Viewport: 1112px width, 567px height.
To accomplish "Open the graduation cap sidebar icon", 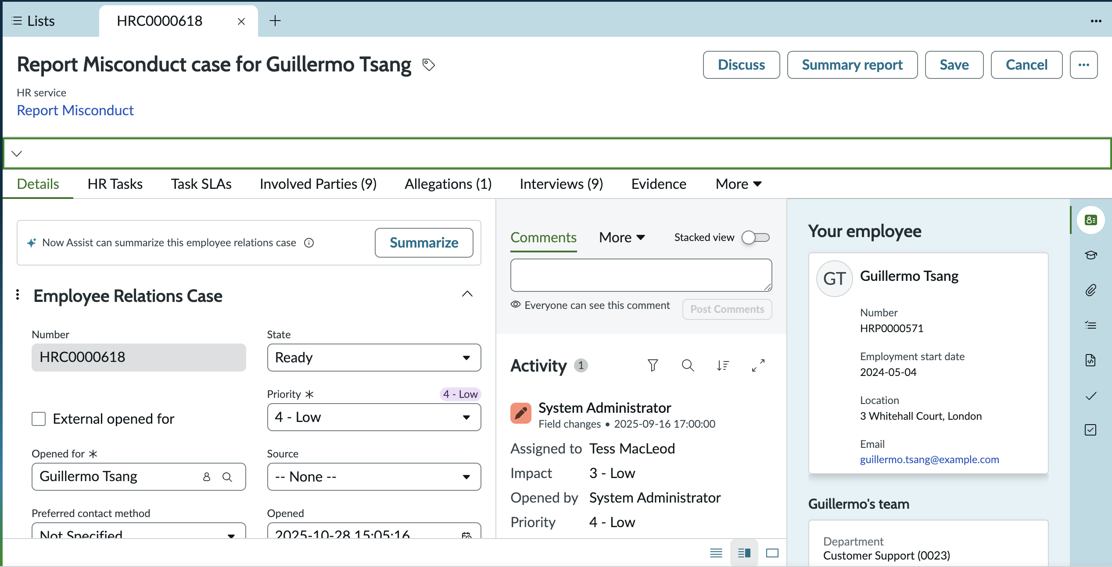I will point(1090,255).
